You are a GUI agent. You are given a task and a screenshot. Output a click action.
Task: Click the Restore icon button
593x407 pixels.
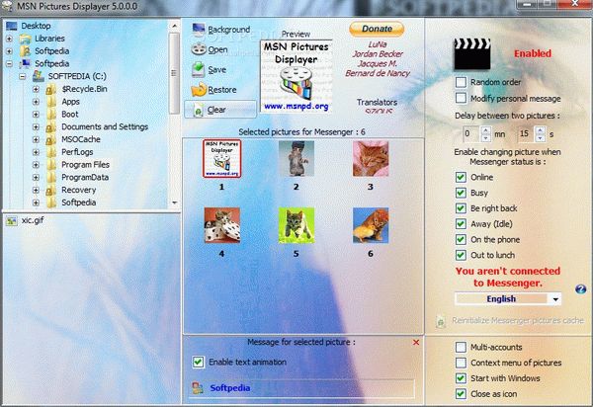[197, 89]
